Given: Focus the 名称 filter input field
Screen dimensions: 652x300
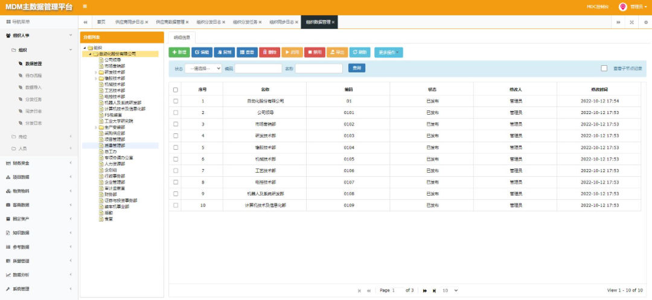Looking at the screenshot, I should (319, 69).
